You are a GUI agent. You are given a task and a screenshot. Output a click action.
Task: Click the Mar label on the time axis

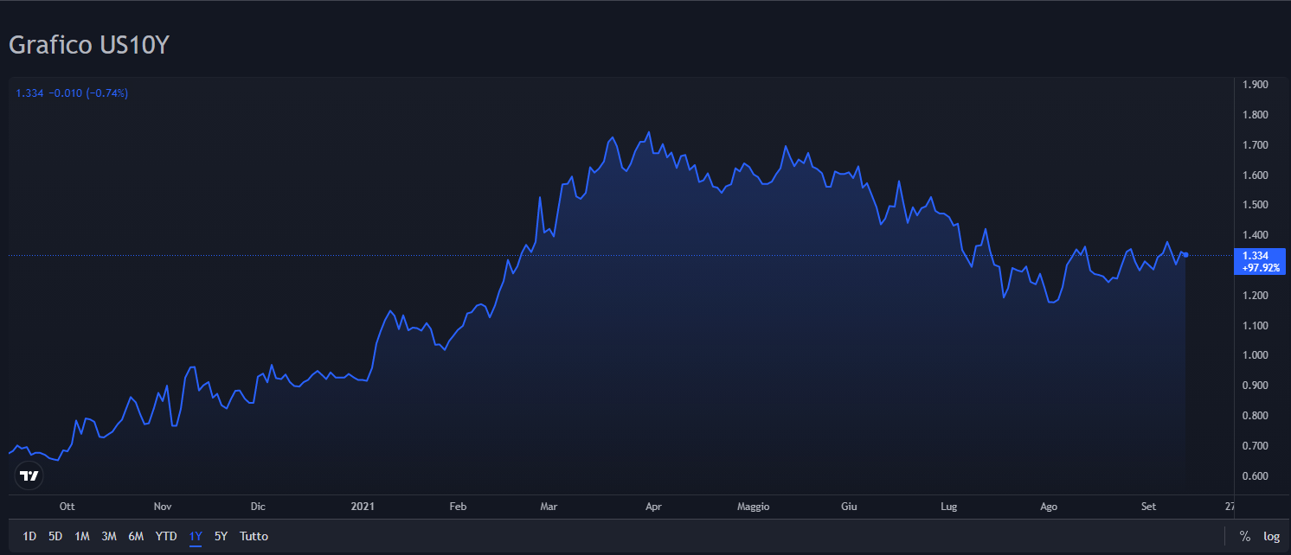[x=549, y=507]
